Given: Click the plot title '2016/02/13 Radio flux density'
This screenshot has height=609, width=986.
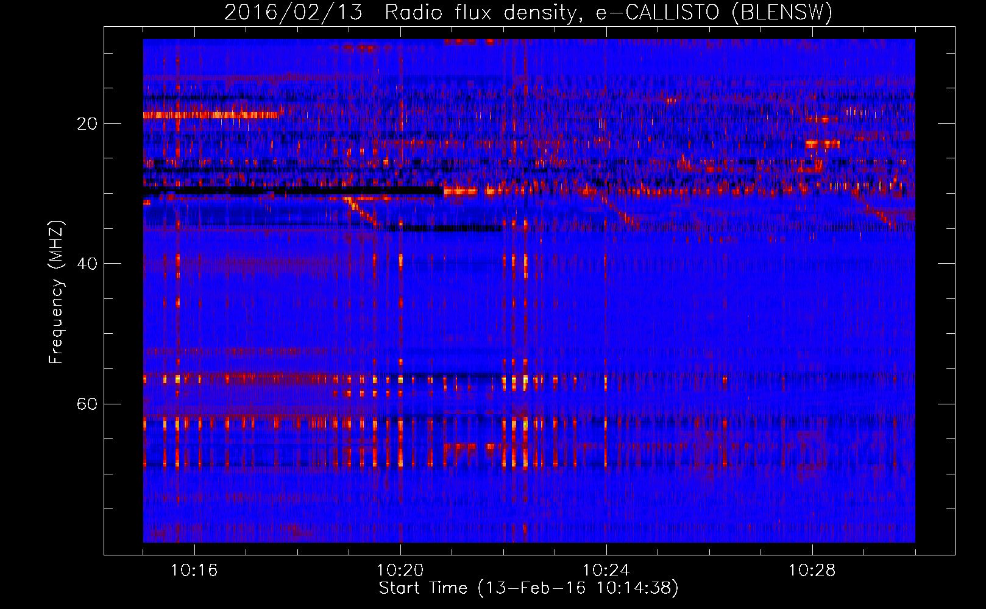Looking at the screenshot, I should click(528, 12).
